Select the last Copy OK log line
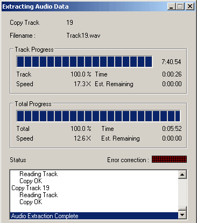This screenshot has width=197, height=223. (31, 202)
